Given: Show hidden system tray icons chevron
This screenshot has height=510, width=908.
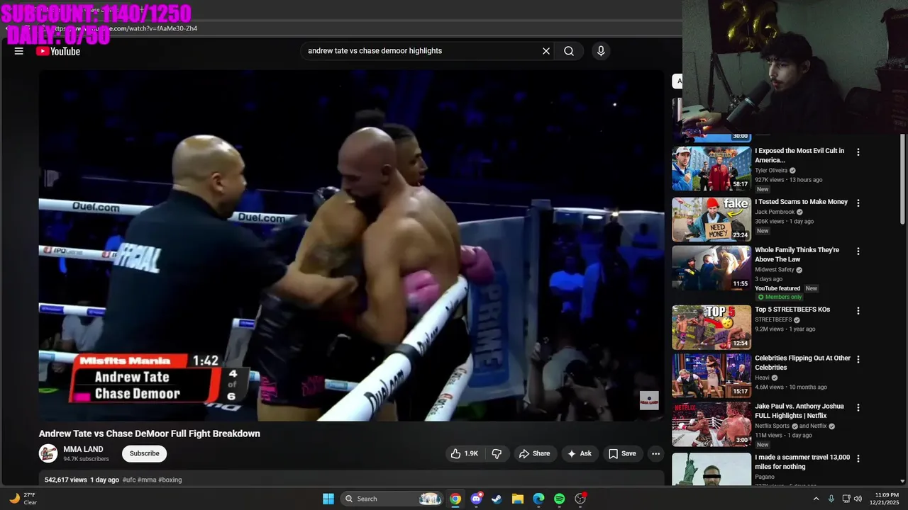Looking at the screenshot, I should click(816, 499).
